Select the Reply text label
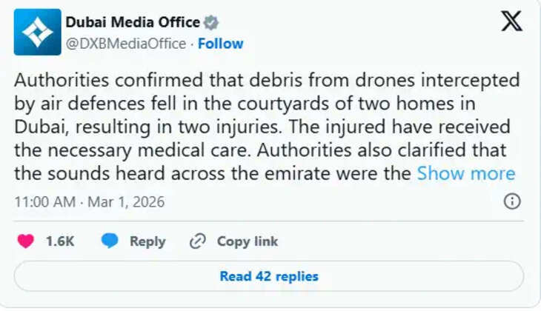541x311 pixels. 147,241
